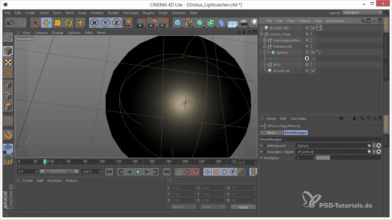The image size is (392, 220).
Task: Click the pick button for Mittelpunkt
Action: 379,146
